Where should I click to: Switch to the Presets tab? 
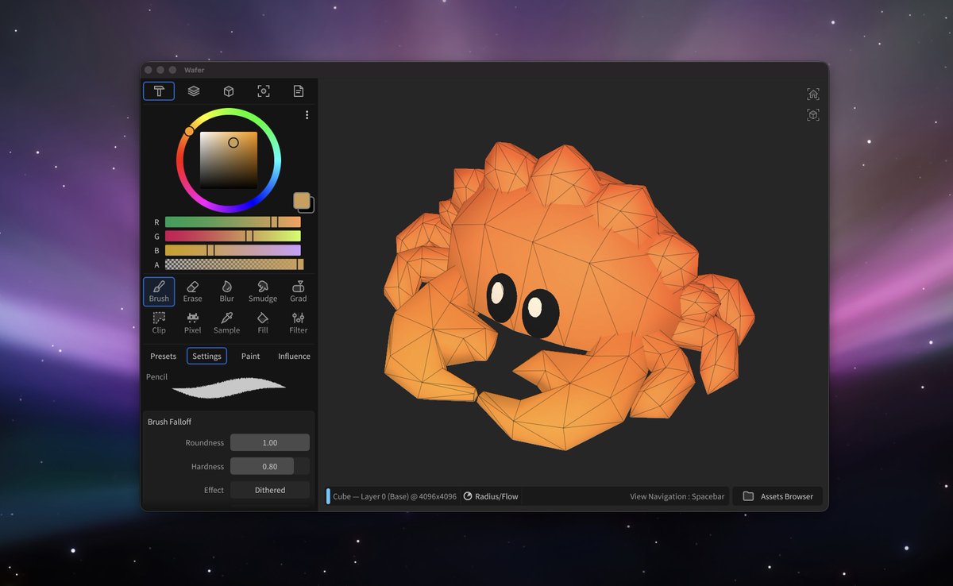pos(164,357)
